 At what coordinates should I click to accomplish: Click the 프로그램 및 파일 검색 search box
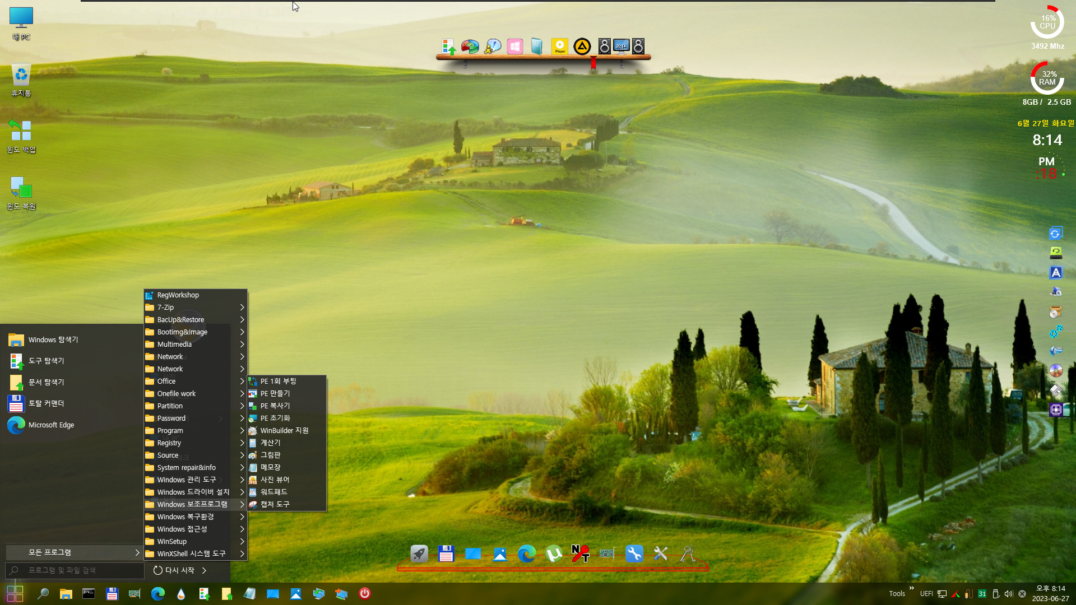click(75, 570)
